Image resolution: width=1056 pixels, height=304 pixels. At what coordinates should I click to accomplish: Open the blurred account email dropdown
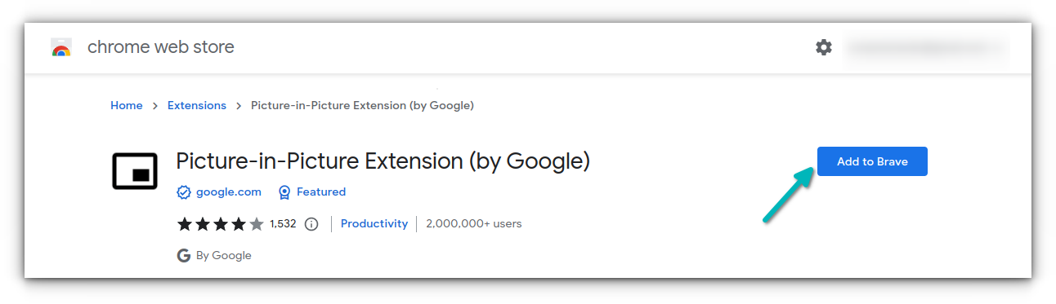[926, 48]
